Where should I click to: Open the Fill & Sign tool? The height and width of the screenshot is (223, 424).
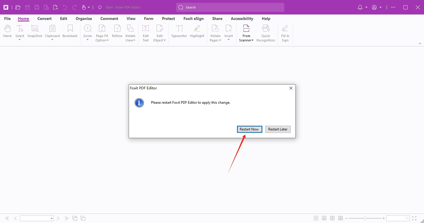point(285,33)
